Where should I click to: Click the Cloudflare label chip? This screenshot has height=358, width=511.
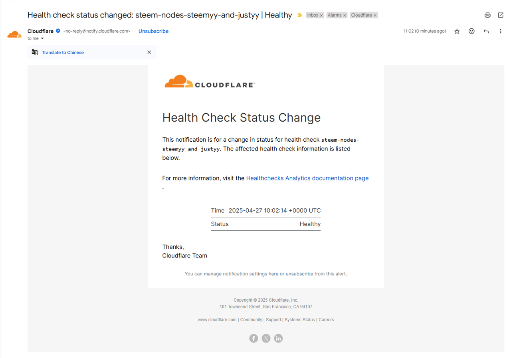click(361, 15)
